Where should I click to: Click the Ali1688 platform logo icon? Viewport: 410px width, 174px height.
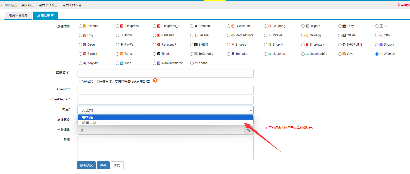pos(85,26)
